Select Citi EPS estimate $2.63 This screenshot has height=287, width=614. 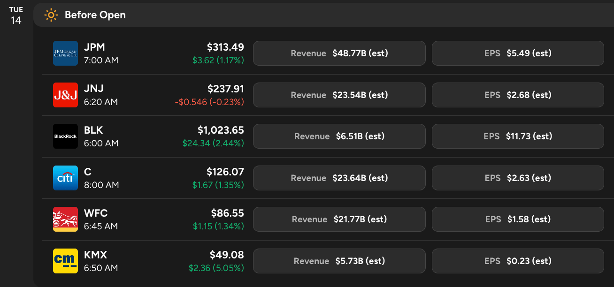pyautogui.click(x=518, y=178)
